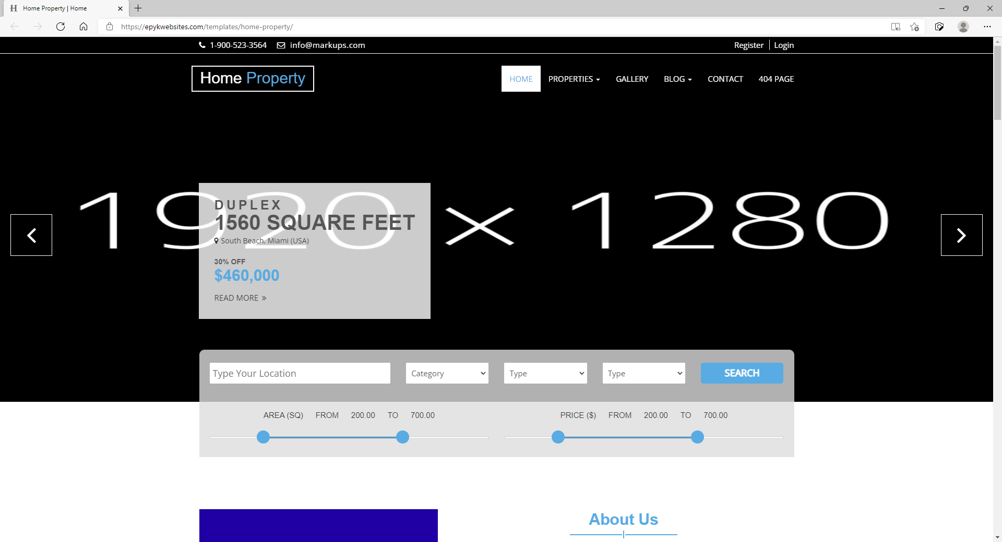Expand the PROPERTIES menu
The image size is (1002, 542).
click(574, 79)
